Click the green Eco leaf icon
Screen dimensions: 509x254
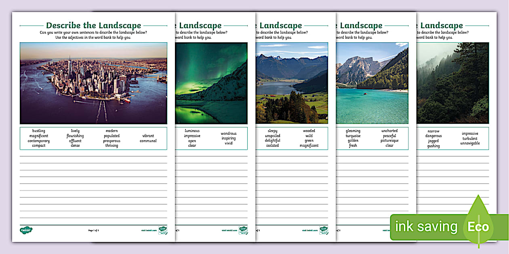pyautogui.click(x=478, y=226)
